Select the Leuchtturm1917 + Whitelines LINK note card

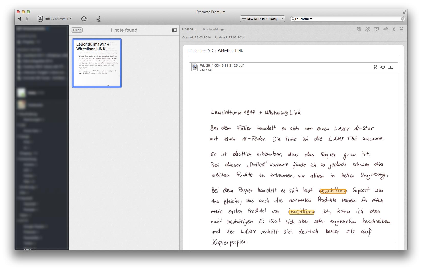point(97,63)
